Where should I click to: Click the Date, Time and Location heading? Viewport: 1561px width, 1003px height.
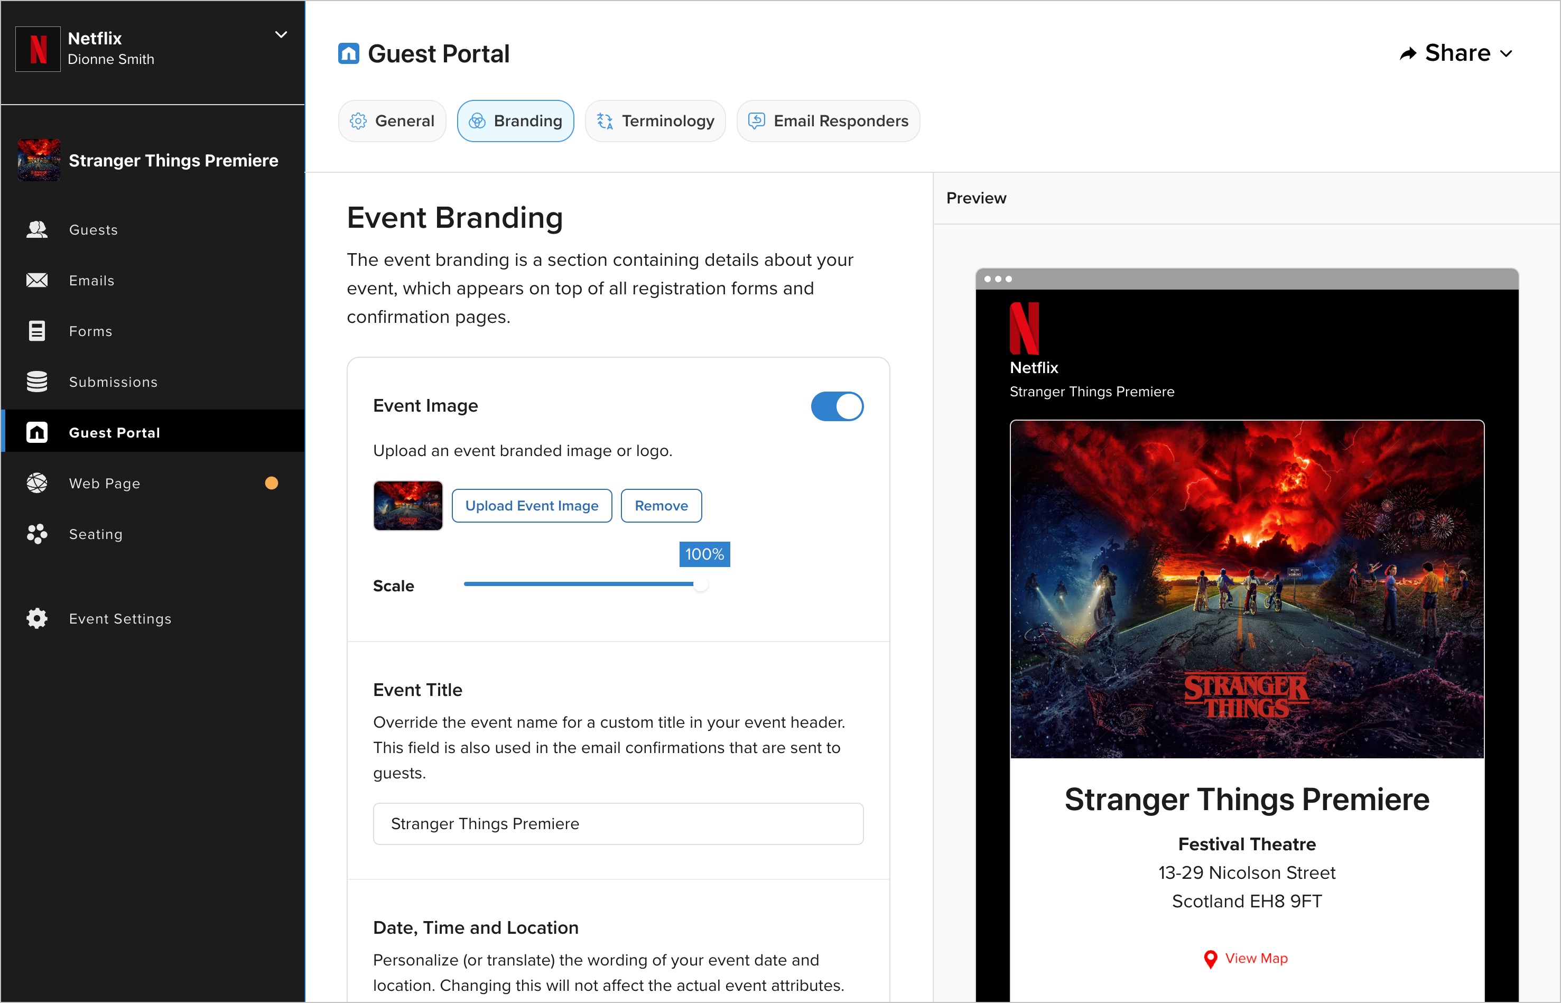click(x=476, y=927)
